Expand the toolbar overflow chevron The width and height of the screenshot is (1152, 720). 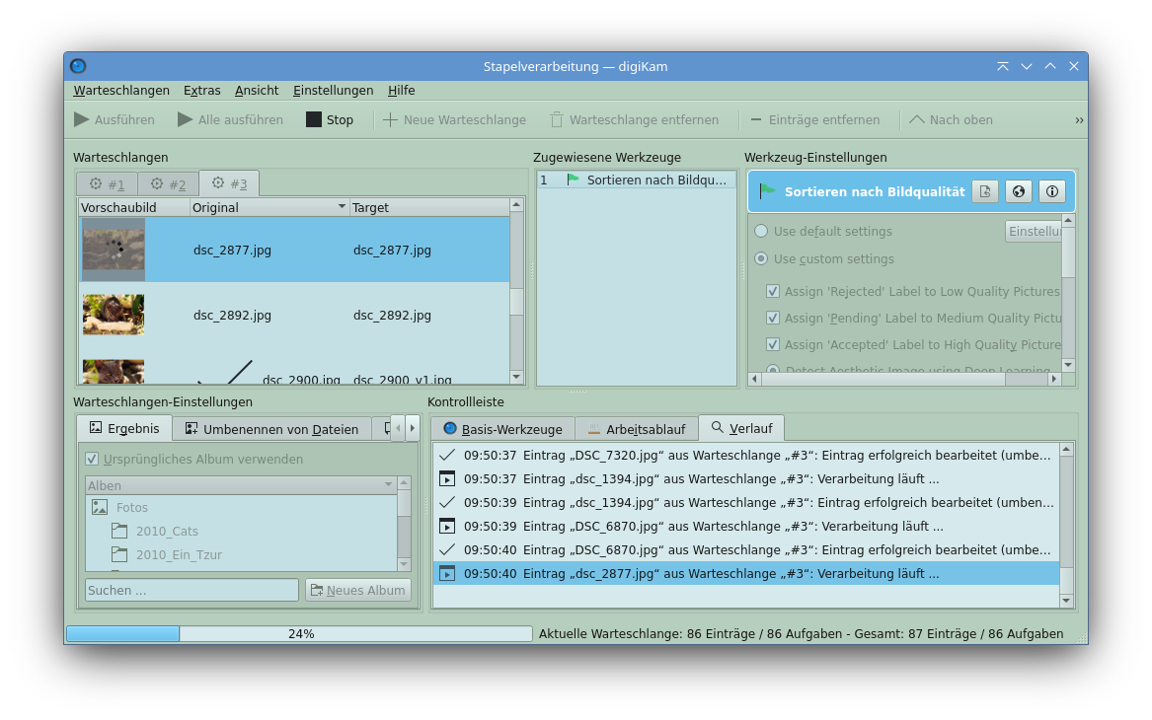click(x=1079, y=120)
